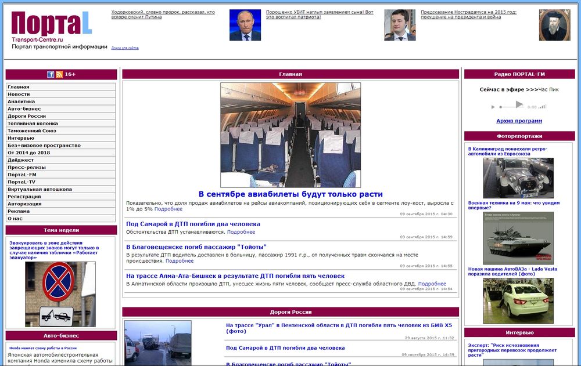Image resolution: width=581 pixels, height=366 pixels.
Task: Open the orange RSS feed icon
Action: coord(59,74)
